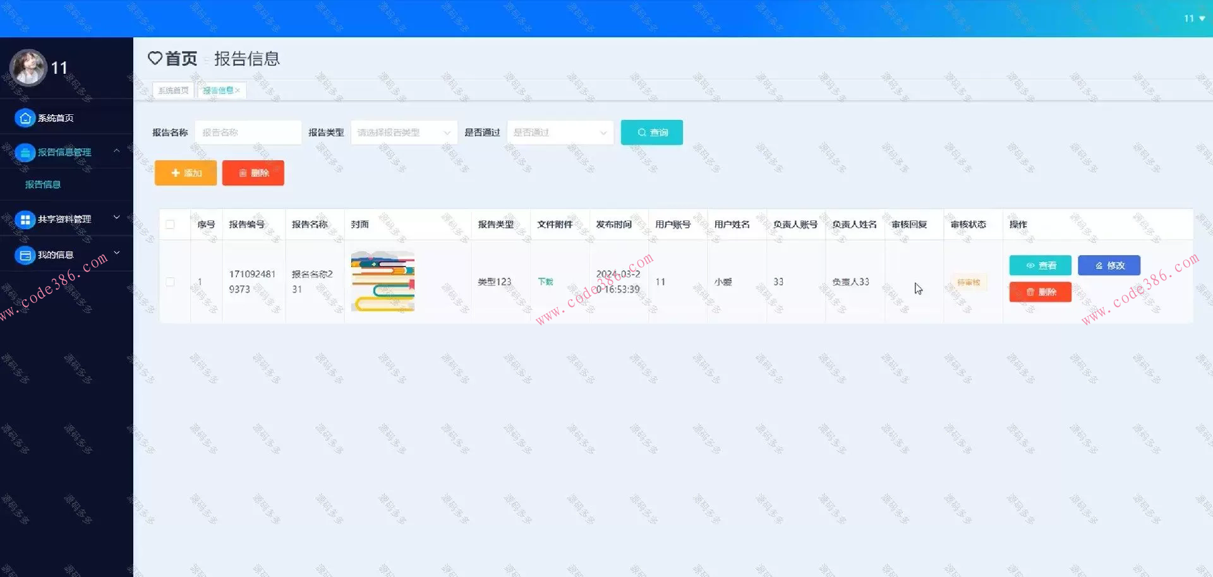Viewport: 1213px width, 577px height.
Task: Open the 是否通过 dropdown
Action: click(559, 133)
